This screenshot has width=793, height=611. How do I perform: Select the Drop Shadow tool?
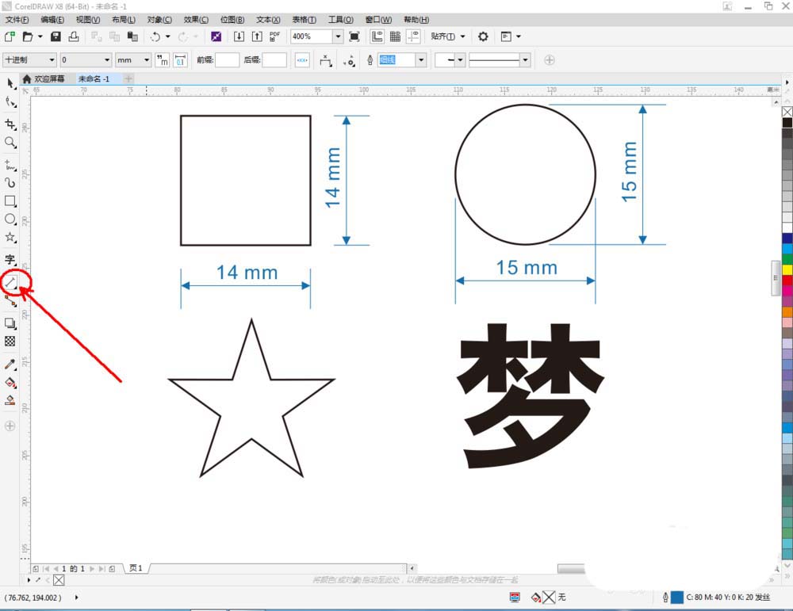(10, 323)
